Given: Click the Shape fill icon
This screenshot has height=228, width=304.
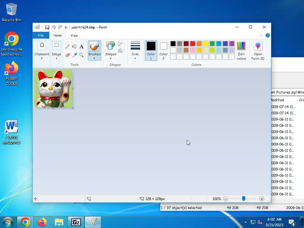Looking at the screenshot, I should point(121,50).
